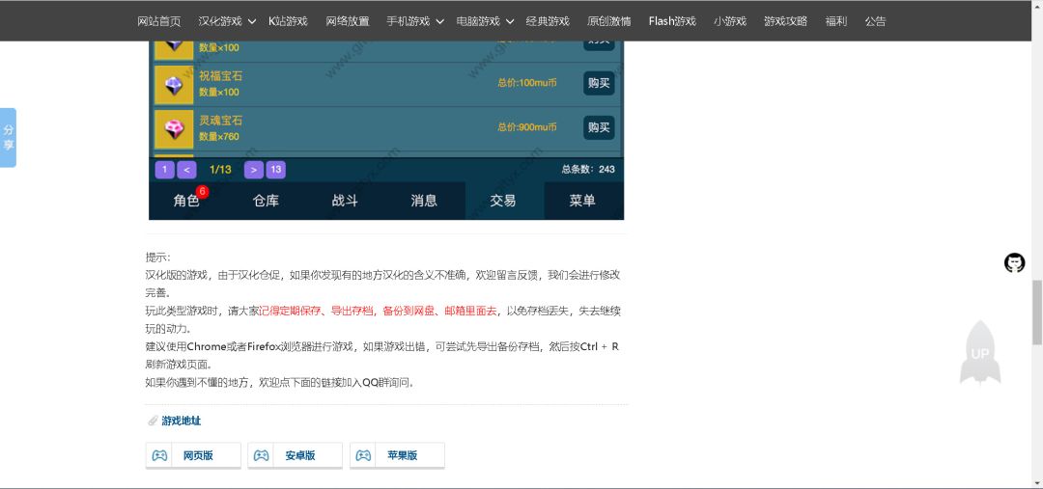This screenshot has height=489, width=1043.
Task: Click the gamepad icon beside 网页版
Action: coord(159,456)
